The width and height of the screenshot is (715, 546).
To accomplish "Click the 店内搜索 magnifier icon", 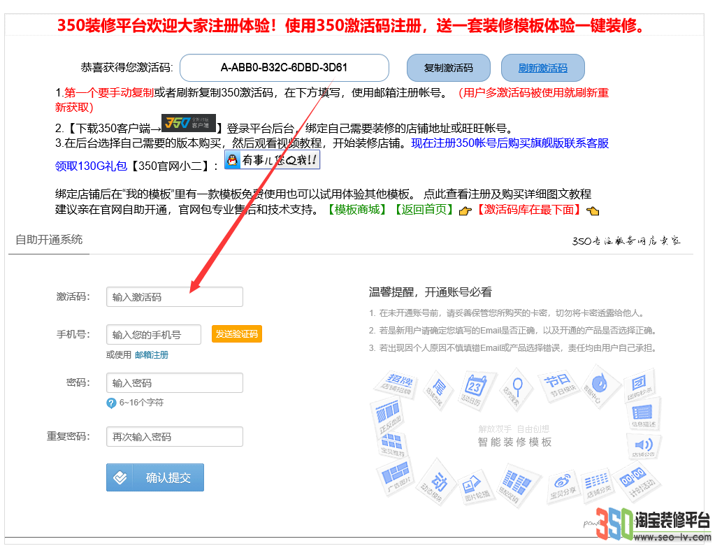I will point(517,389).
